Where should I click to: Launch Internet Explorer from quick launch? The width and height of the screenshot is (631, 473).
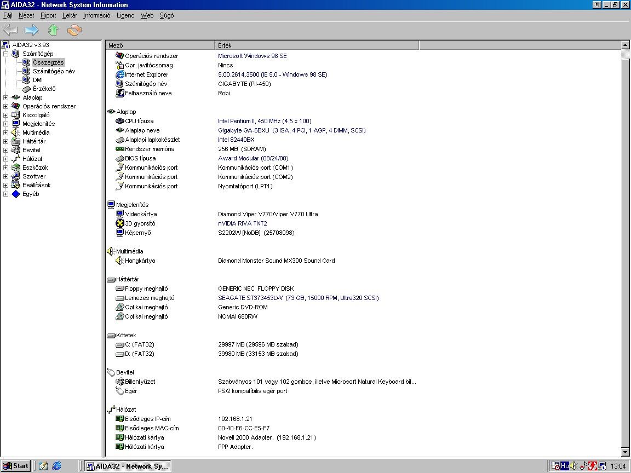coord(57,466)
